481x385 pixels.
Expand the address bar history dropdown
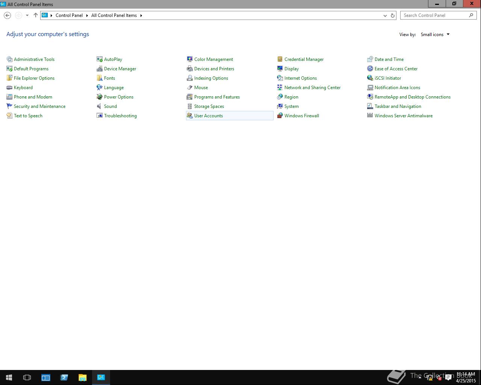point(385,15)
